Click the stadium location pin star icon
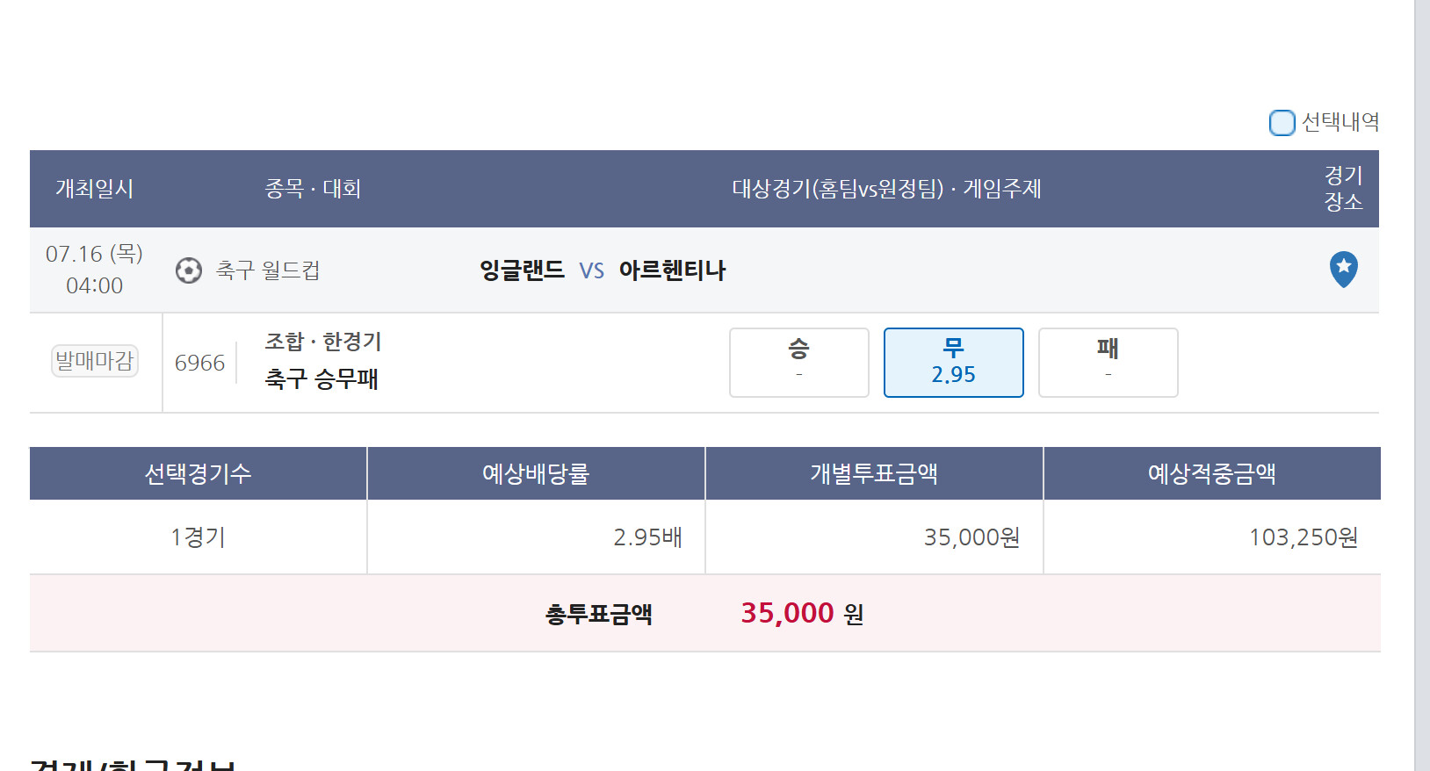This screenshot has height=771, width=1430. 1343,270
